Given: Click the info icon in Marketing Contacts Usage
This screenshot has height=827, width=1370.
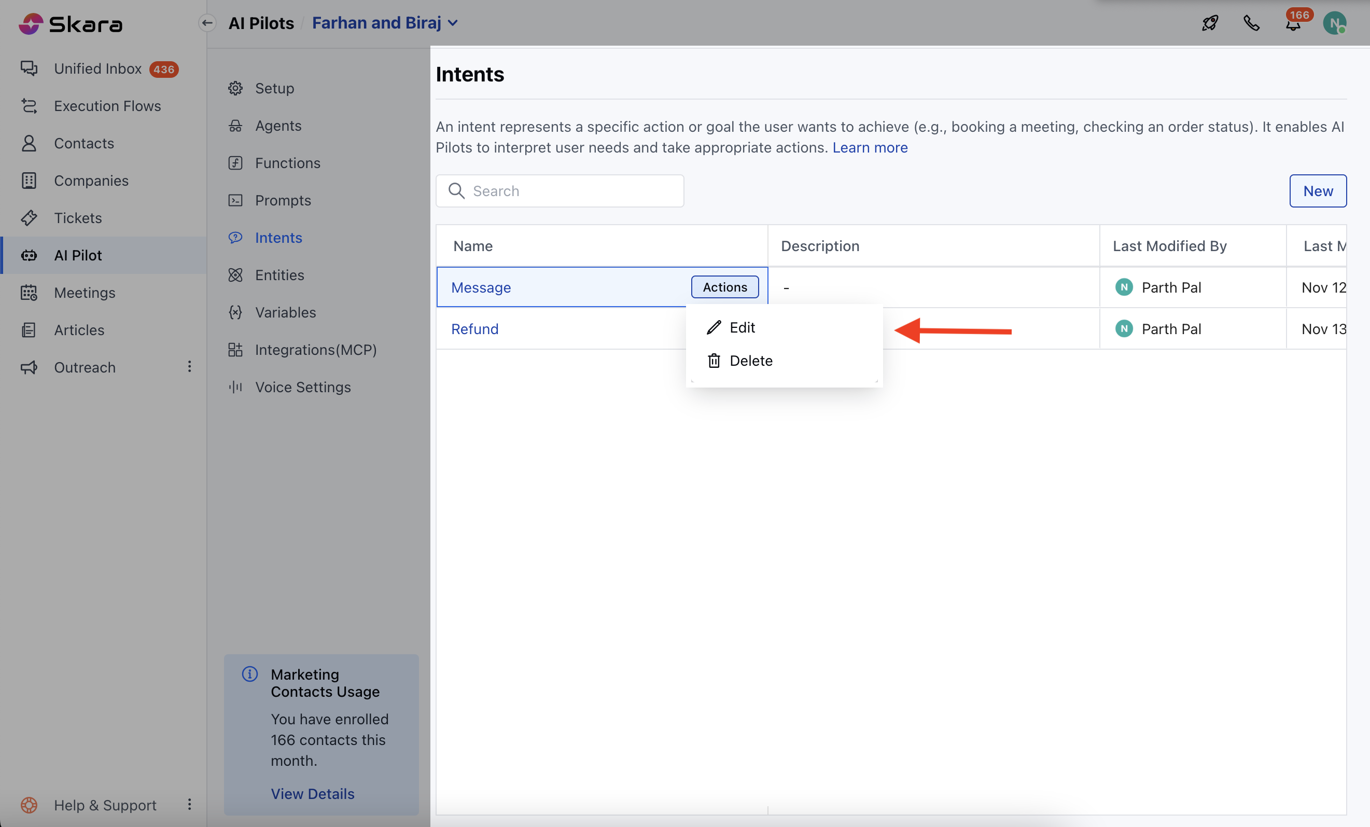Looking at the screenshot, I should [x=249, y=674].
